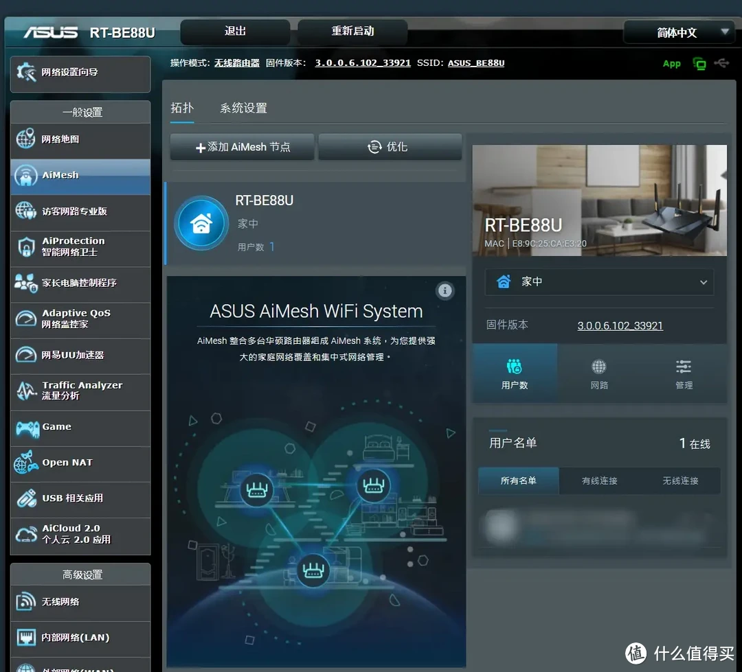Viewport: 742px width, 672px height.
Task: Open the 简体中文 language dropdown
Action: 680,32
